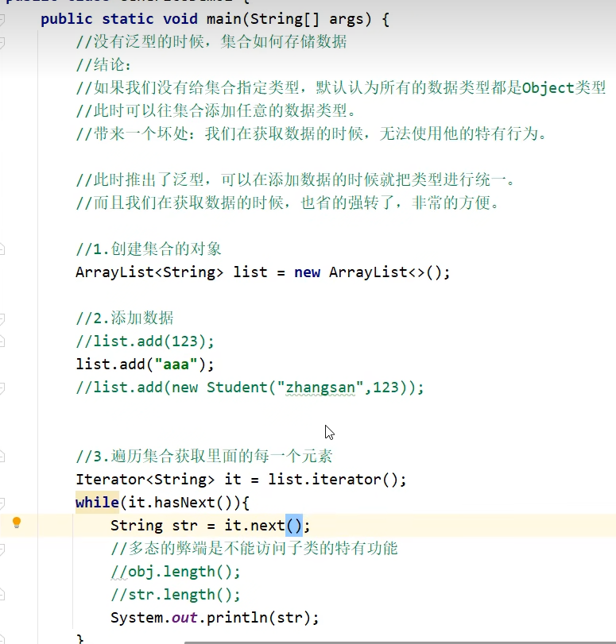This screenshot has width=616, height=644.
Task: Click the horizontal scrollbar at the editor bottom
Action: click(x=400, y=642)
